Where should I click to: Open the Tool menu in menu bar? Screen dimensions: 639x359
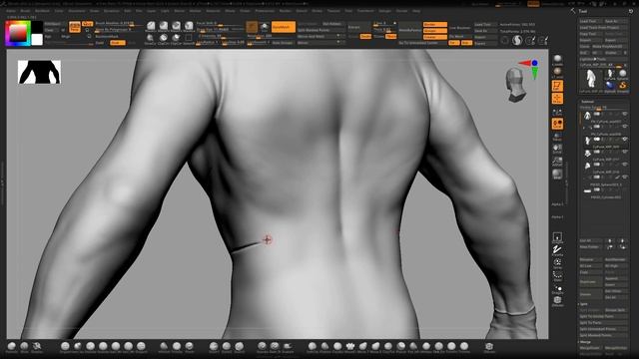point(348,11)
